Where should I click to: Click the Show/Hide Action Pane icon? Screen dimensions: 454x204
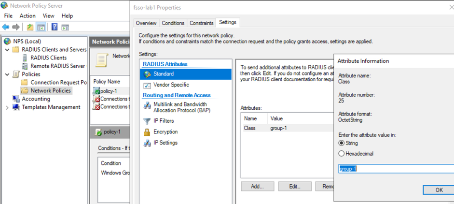[65, 27]
